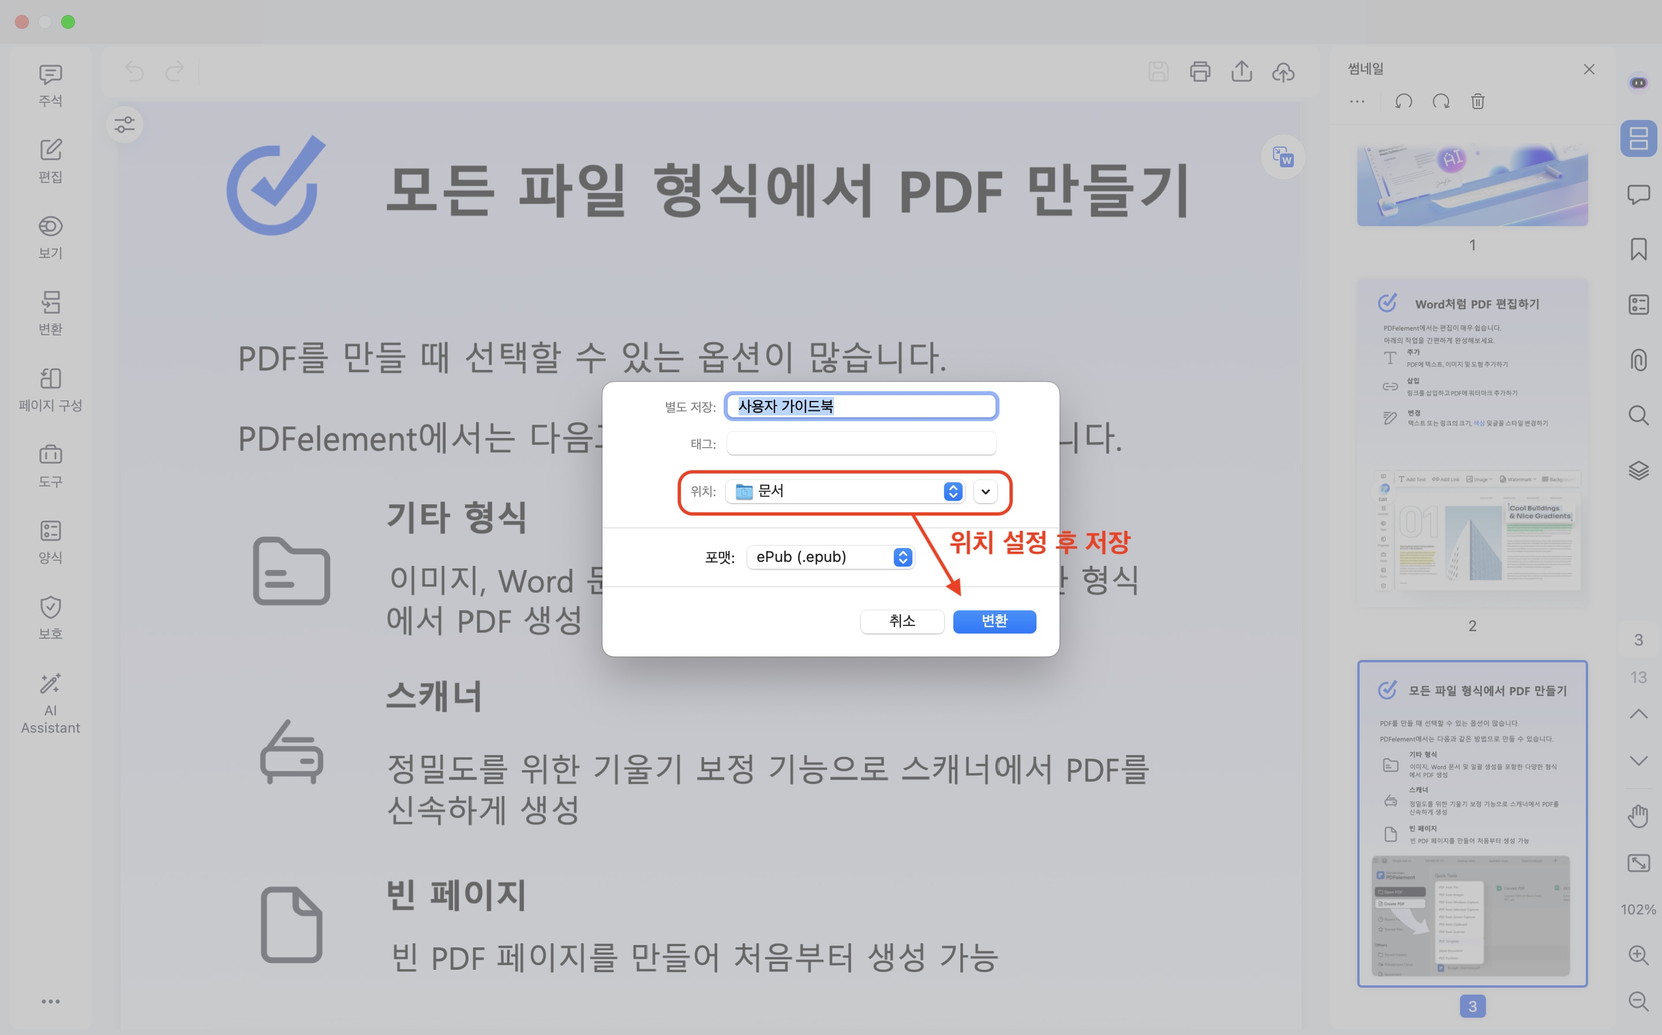1662x1035 pixels.
Task: Expand the save dialog with chevron button
Action: click(985, 492)
